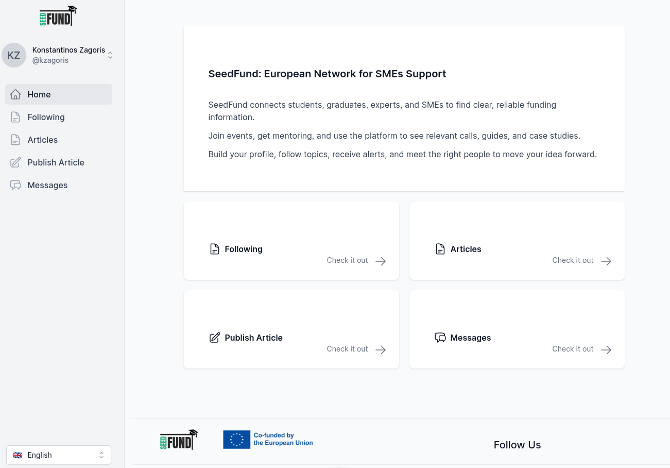Click the Home house icon in sidebar

(15, 94)
